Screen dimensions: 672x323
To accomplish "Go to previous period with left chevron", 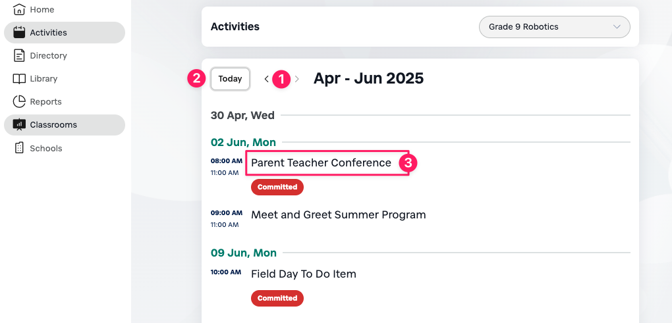I will coord(266,79).
